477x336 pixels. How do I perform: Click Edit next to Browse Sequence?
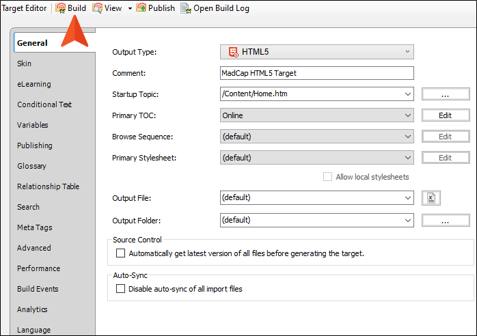446,137
